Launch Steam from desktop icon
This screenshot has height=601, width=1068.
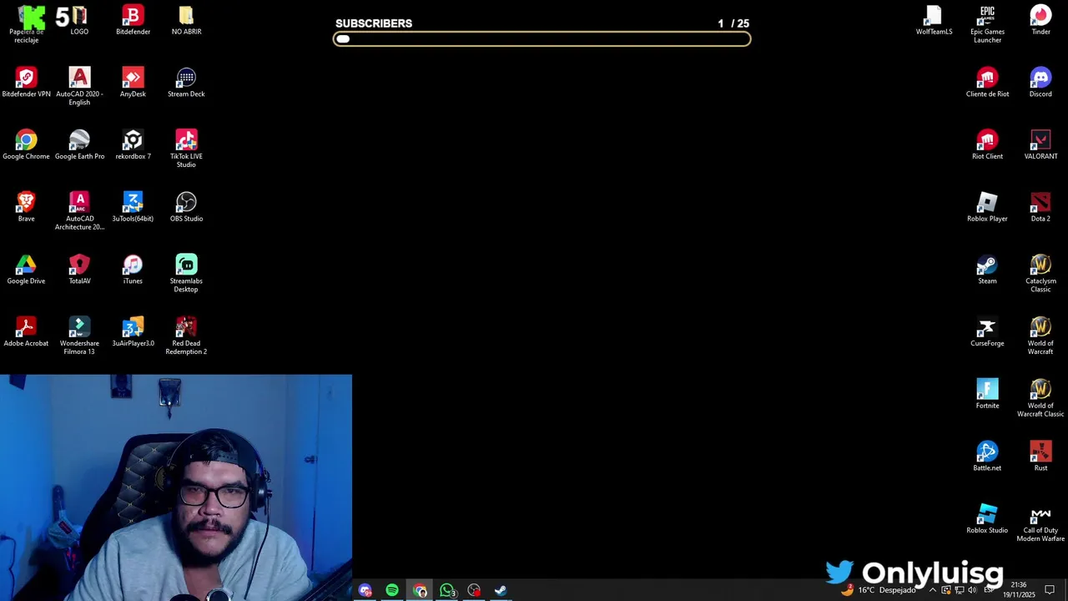pyautogui.click(x=987, y=270)
